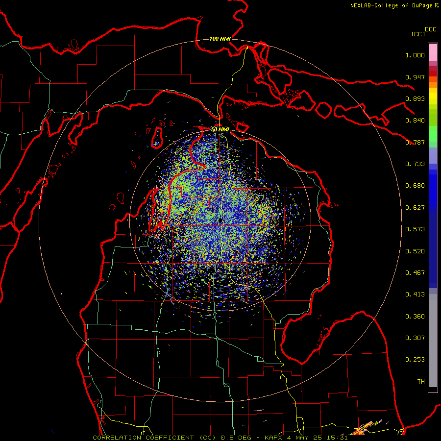Select the 0.307 scale value

click(x=415, y=338)
